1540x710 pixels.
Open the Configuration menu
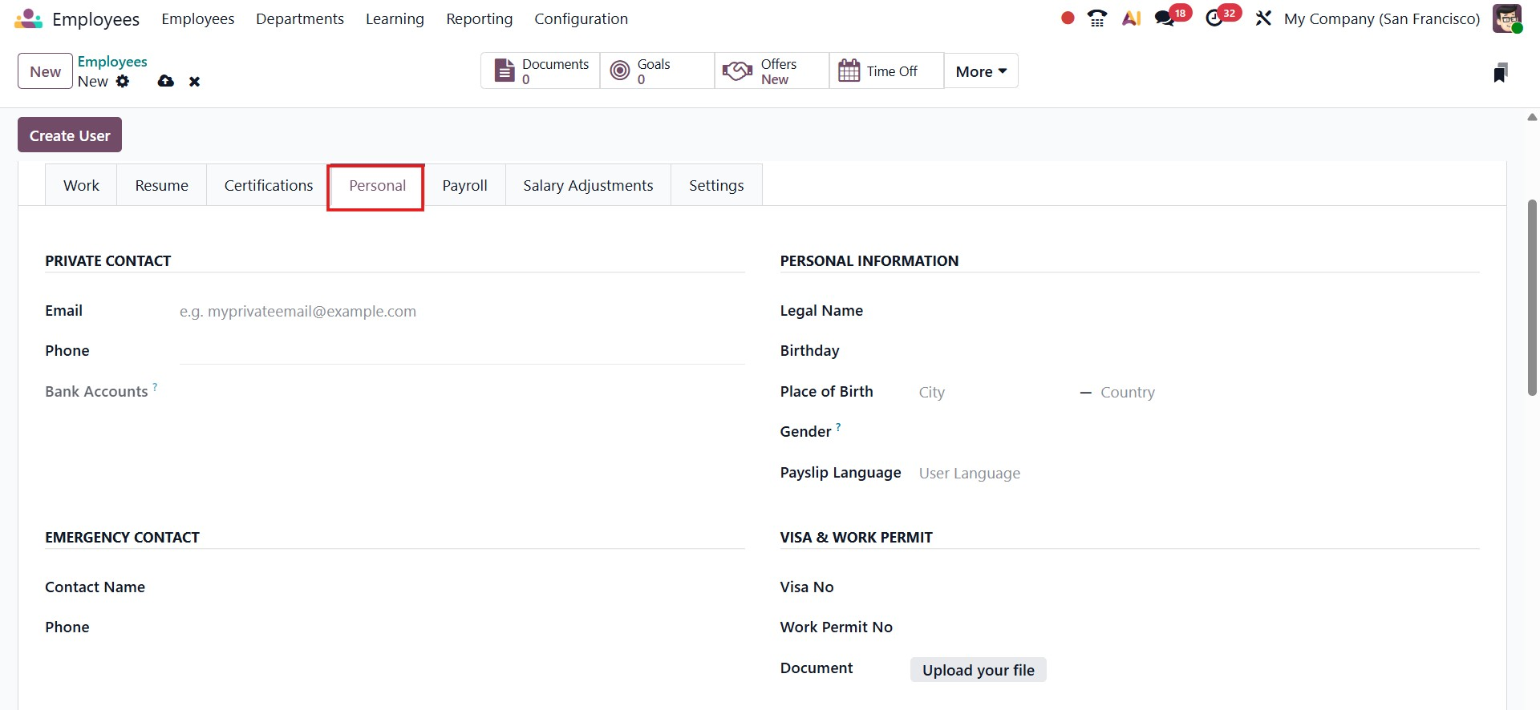pyautogui.click(x=581, y=18)
